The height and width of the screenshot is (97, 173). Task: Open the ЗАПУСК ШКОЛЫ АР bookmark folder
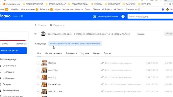tap(56, 4)
